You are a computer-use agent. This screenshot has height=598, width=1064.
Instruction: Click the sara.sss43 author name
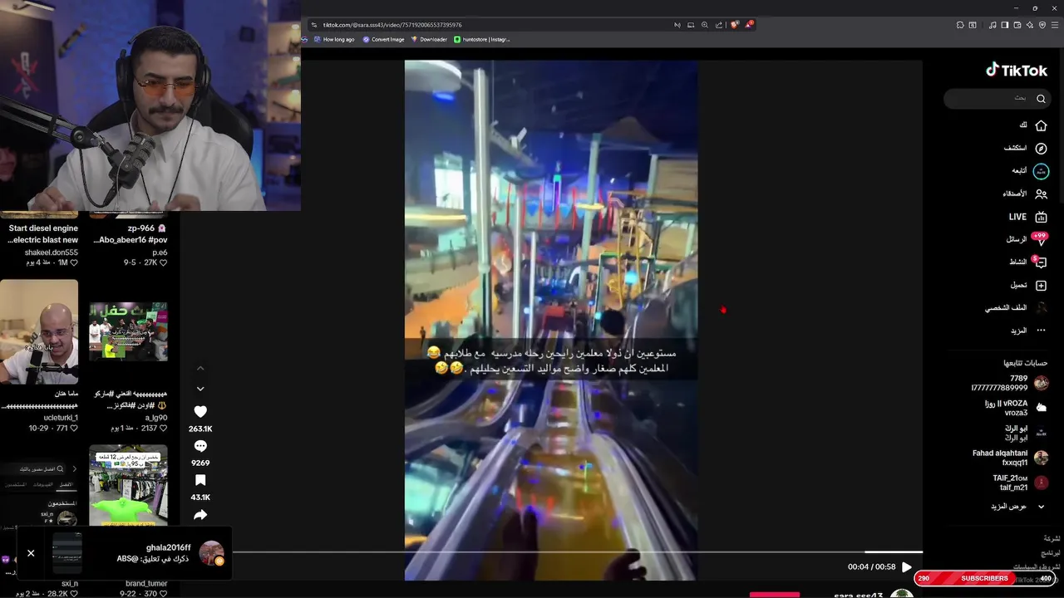(859, 595)
